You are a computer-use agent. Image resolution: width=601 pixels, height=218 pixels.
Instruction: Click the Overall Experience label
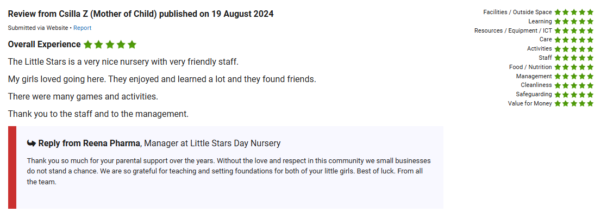(44, 45)
